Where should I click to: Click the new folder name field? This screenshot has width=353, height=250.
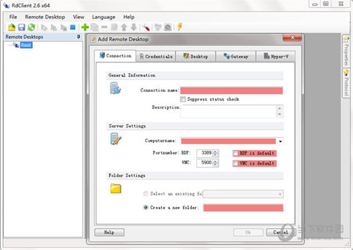[x=243, y=208]
